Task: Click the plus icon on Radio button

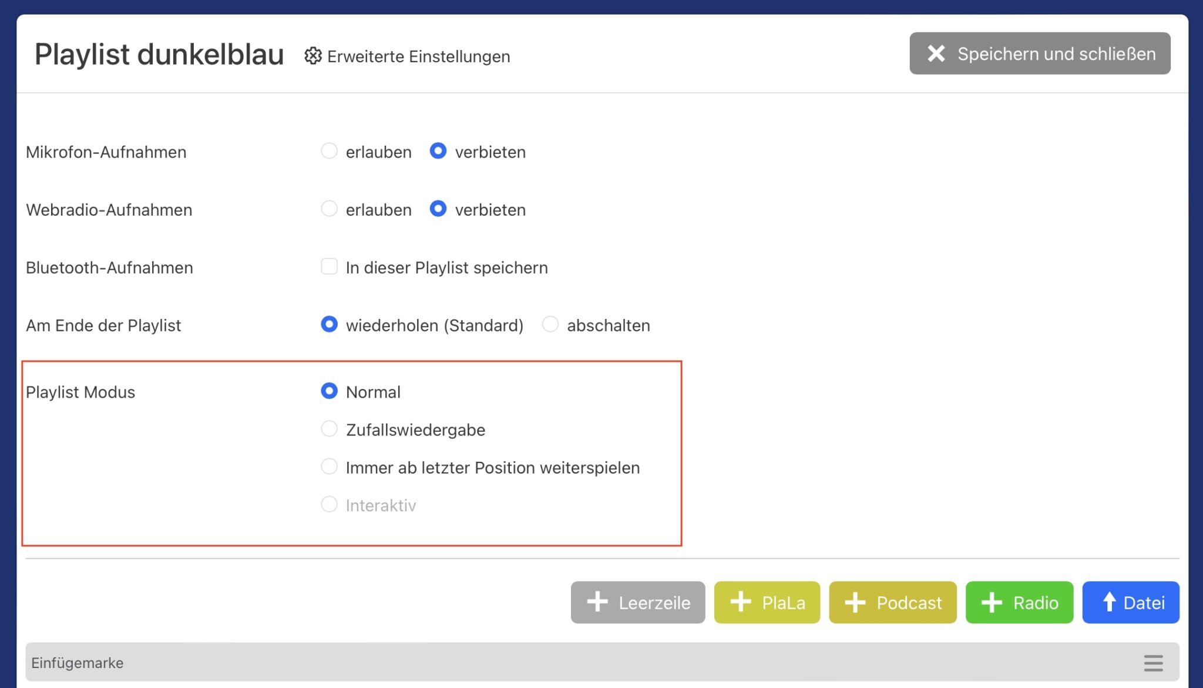Action: coord(992,602)
